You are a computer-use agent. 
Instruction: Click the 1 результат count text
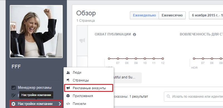click(139, 97)
